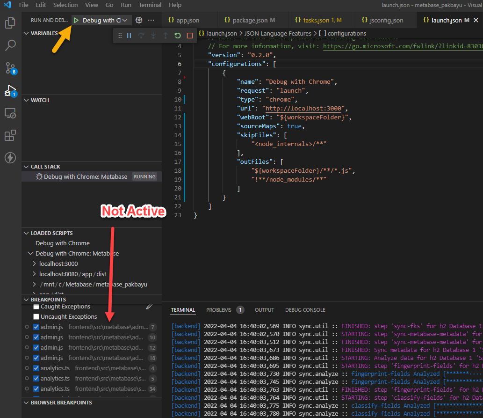Toggle the Uncaught Exceptions checkbox

tap(36, 317)
